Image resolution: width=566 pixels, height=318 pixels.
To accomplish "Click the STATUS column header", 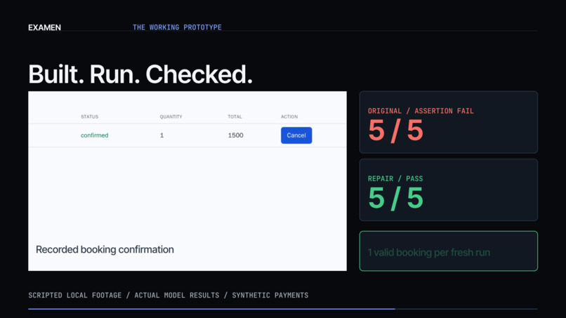I will [x=89, y=117].
